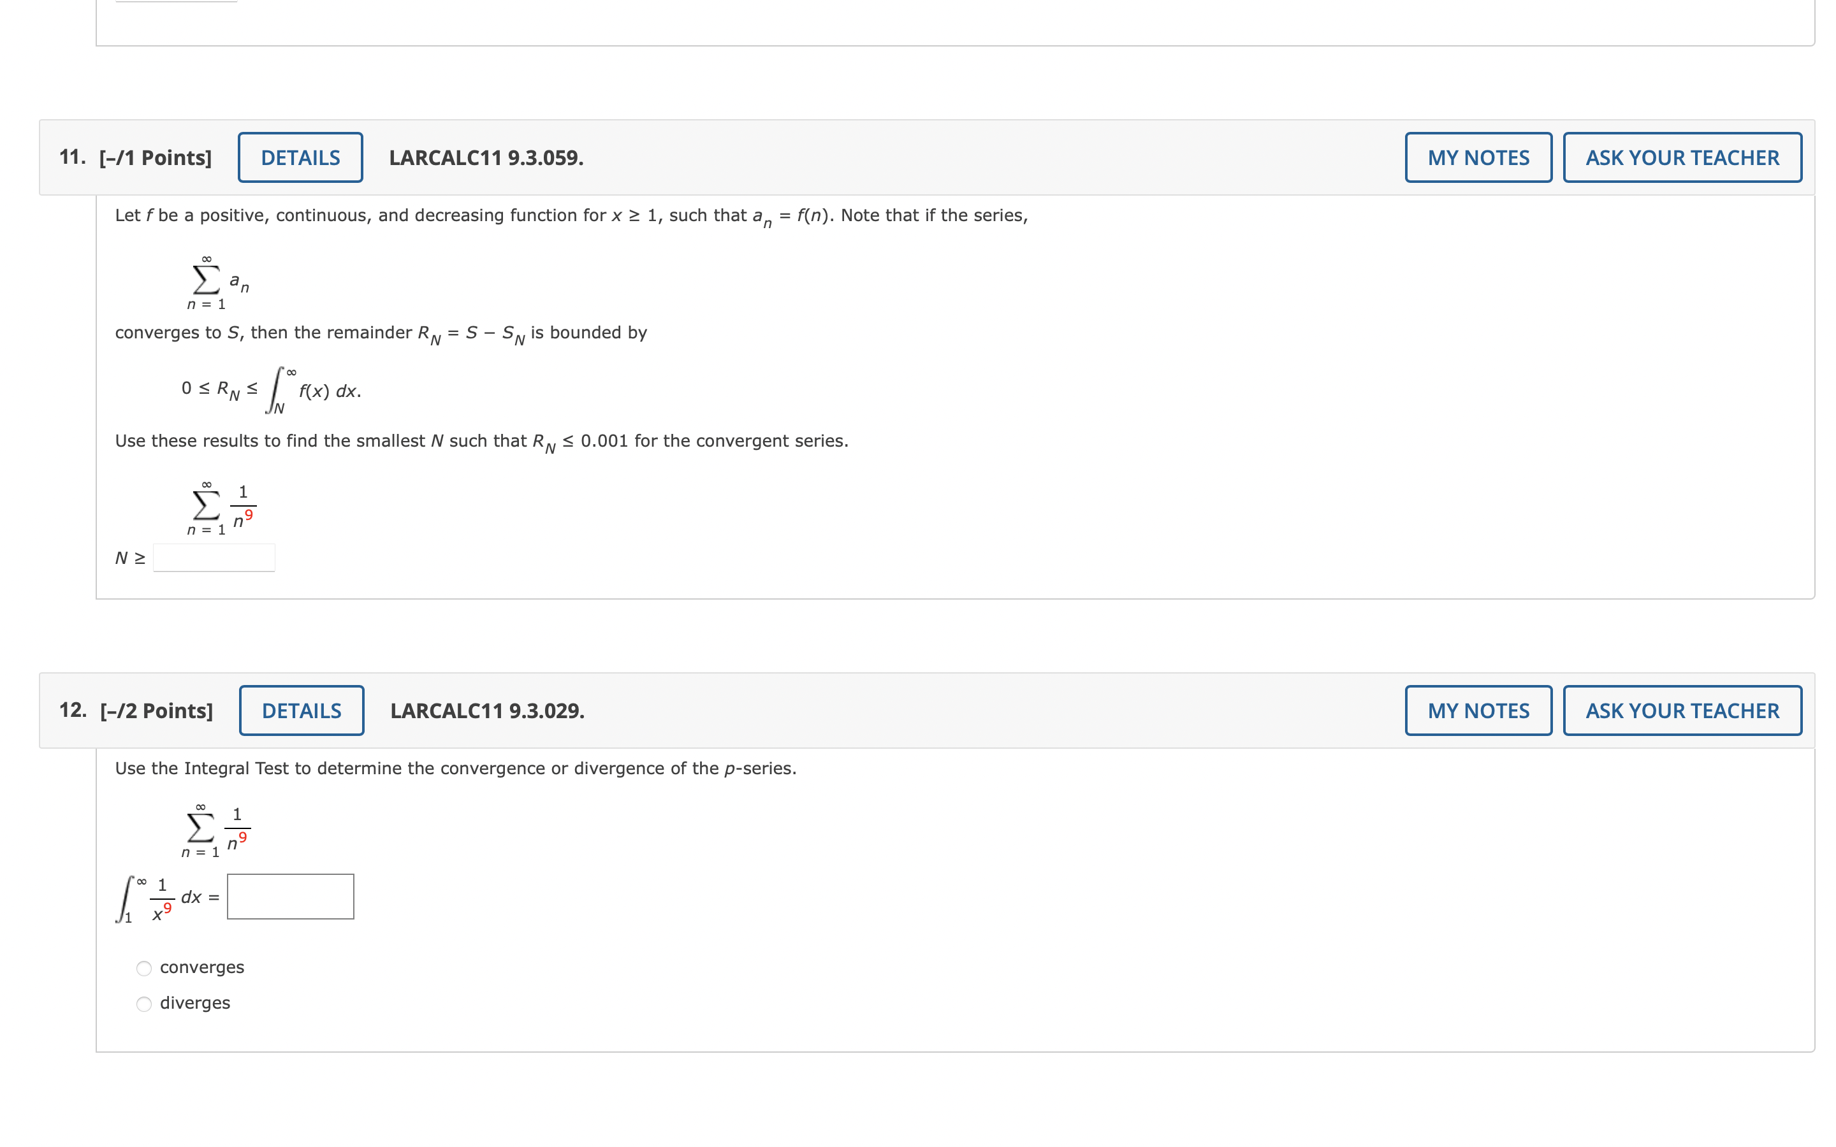This screenshot has width=1836, height=1147.
Task: Expand DETAILS for question 12
Action: (x=301, y=711)
